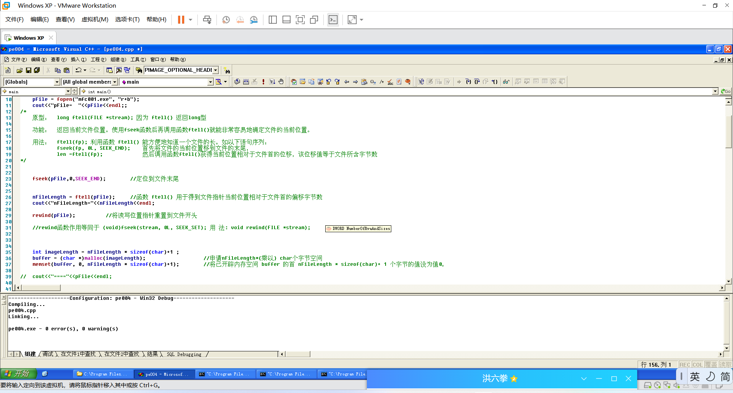
Task: Click the spell check abc icon
Action: pyautogui.click(x=390, y=82)
